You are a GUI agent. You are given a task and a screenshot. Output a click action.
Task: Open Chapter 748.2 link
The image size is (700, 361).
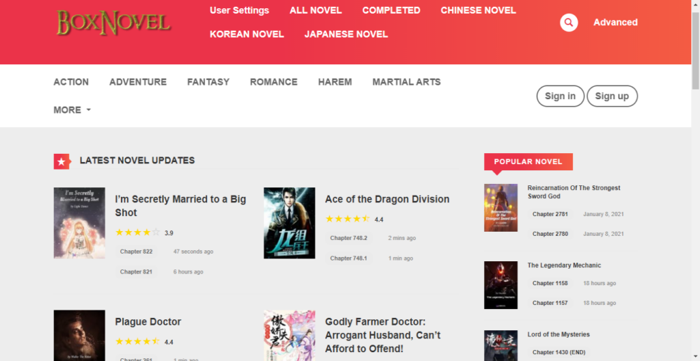349,238
